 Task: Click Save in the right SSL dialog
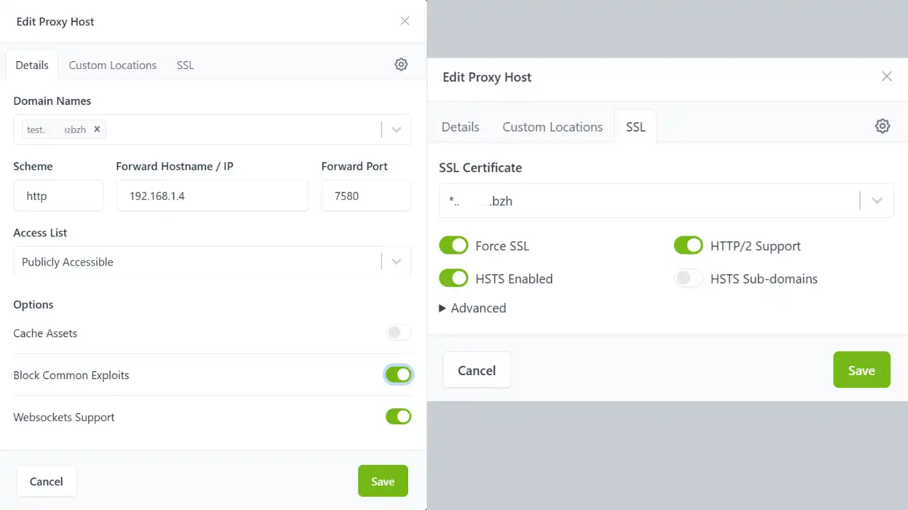point(861,370)
